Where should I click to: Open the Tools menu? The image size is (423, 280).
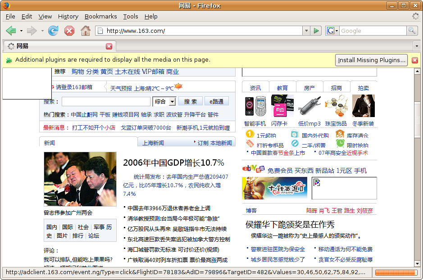(131, 17)
